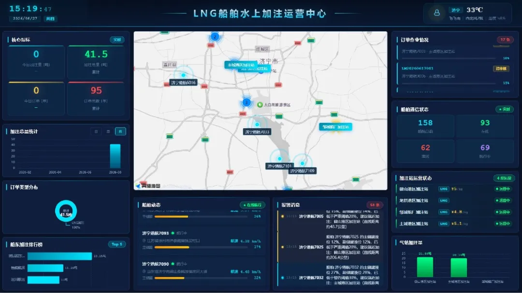Open the map cluster marker numbered 2
This screenshot has width=522, height=293.
click(x=215, y=37)
